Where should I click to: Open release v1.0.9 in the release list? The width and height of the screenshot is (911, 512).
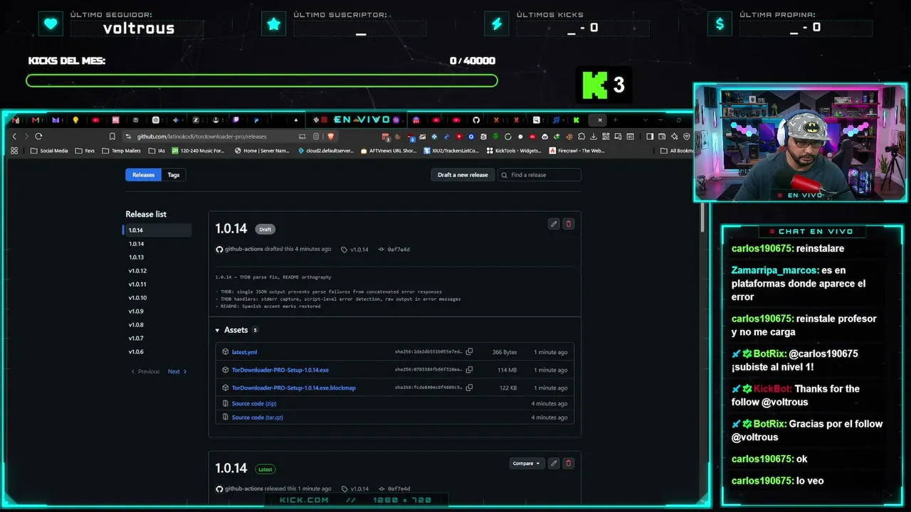[136, 311]
